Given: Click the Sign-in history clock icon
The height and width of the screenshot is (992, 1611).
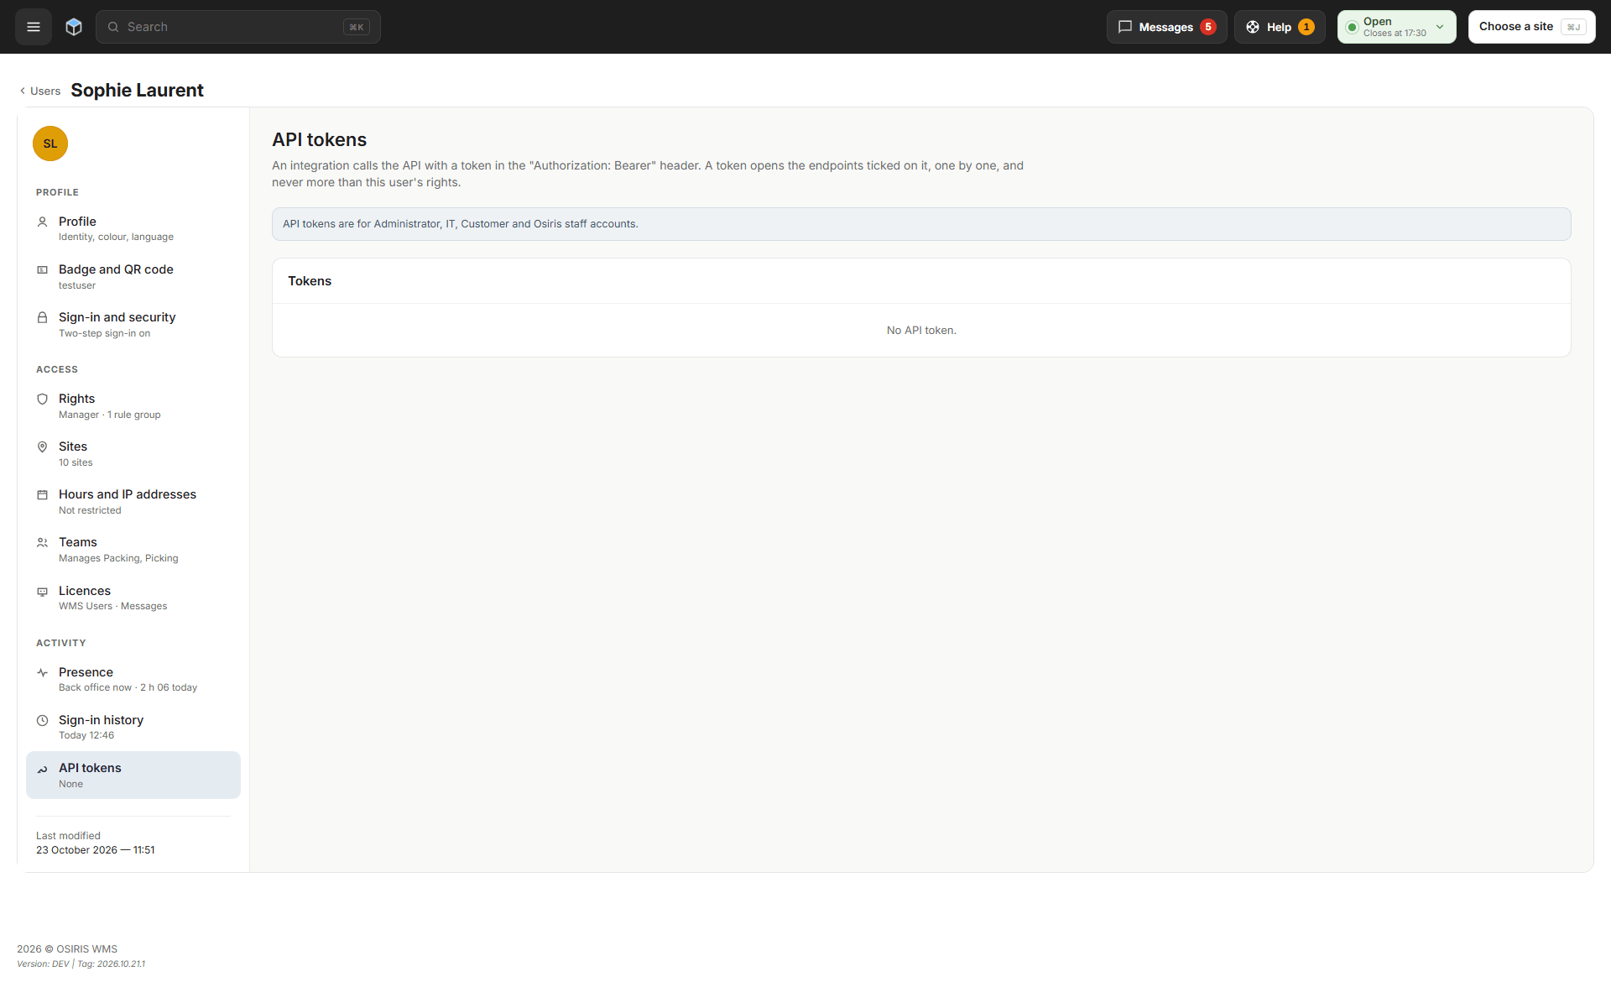Looking at the screenshot, I should tap(42, 721).
